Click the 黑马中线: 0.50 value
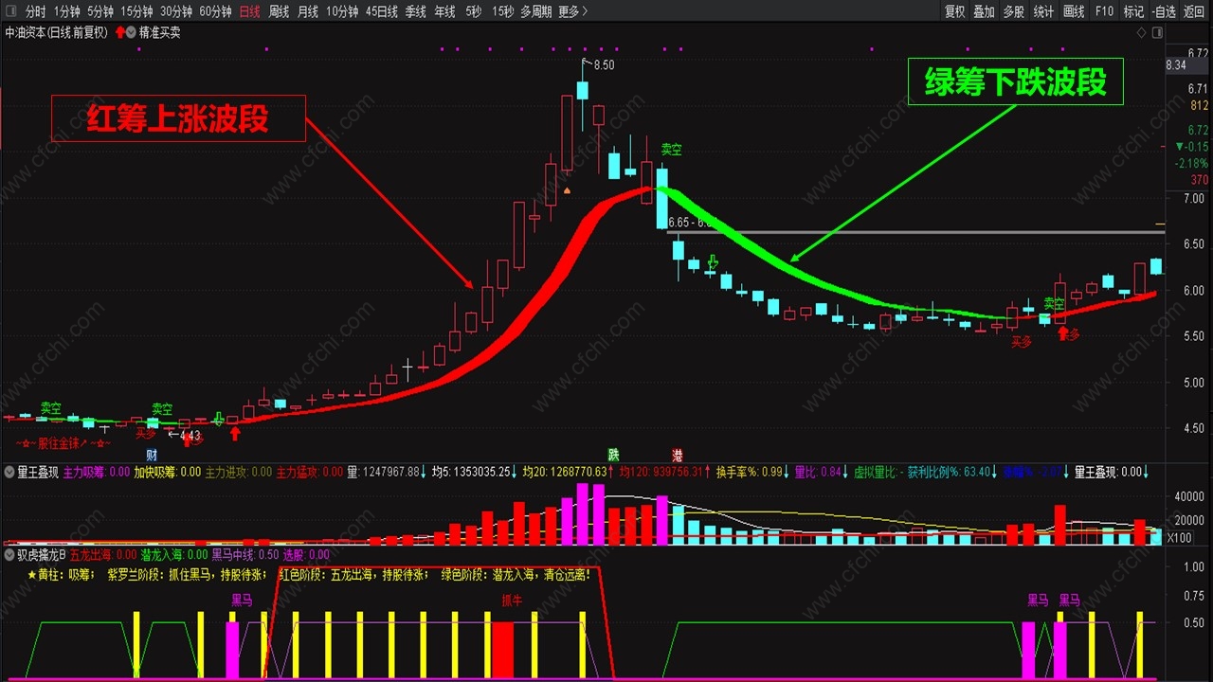Image resolution: width=1213 pixels, height=682 pixels. (244, 555)
